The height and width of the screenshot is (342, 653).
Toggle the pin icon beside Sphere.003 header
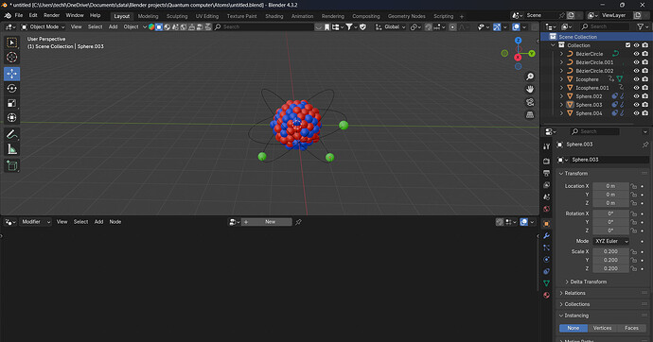pos(645,145)
